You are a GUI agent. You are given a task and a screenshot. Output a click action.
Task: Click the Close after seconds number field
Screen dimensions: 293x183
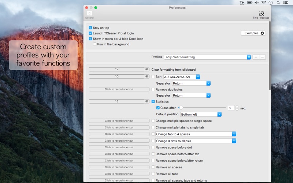coord(231,108)
